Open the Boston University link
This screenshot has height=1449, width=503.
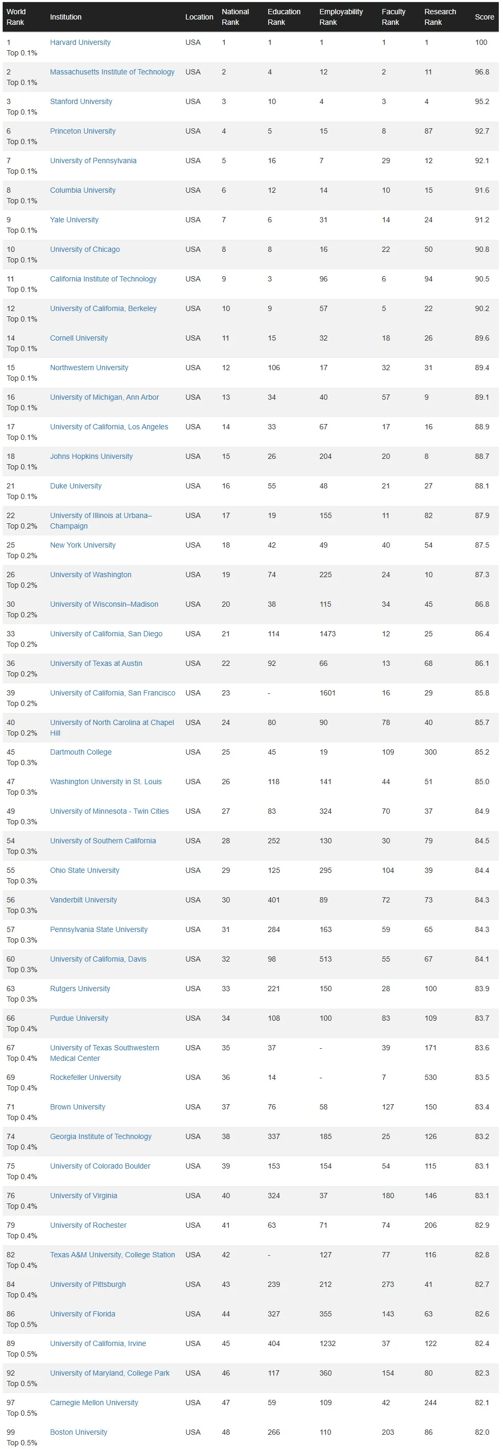point(78,1432)
